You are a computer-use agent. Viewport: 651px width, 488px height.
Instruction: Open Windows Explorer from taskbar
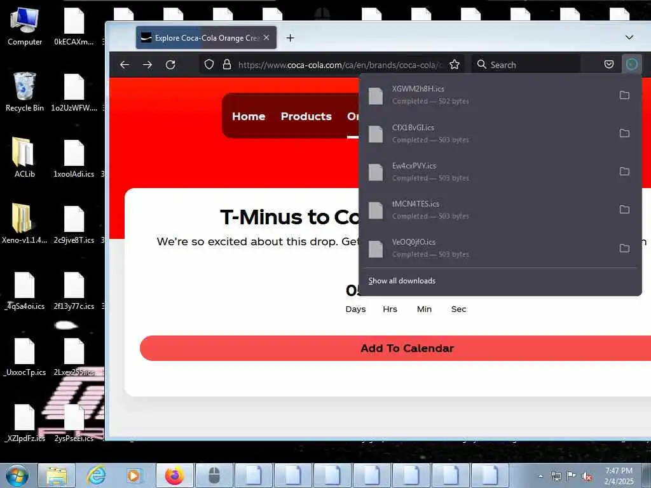(x=57, y=475)
